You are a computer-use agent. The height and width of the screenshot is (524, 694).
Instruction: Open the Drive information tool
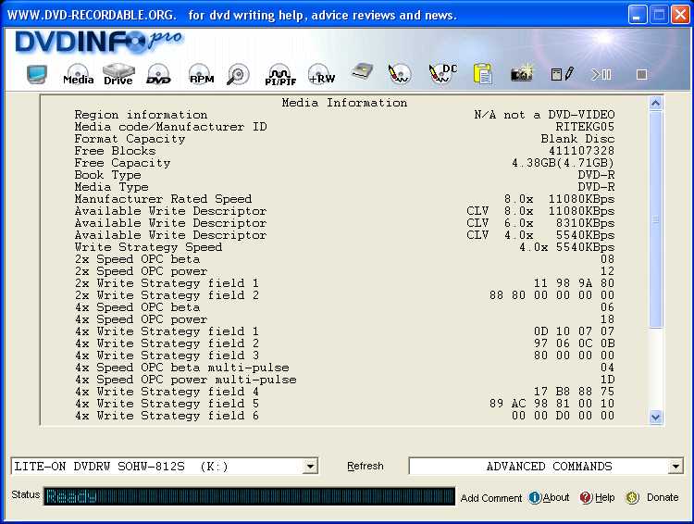click(118, 74)
